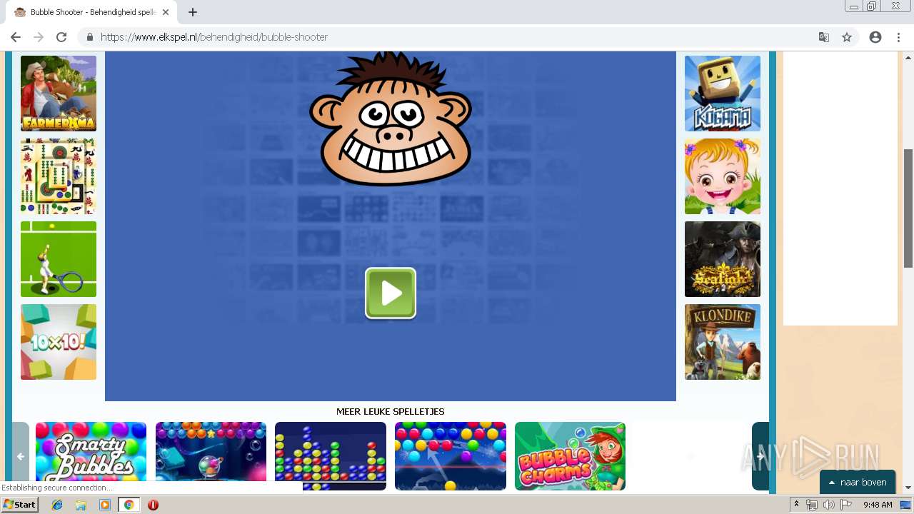Click the Google Translate page icon

pyautogui.click(x=824, y=37)
